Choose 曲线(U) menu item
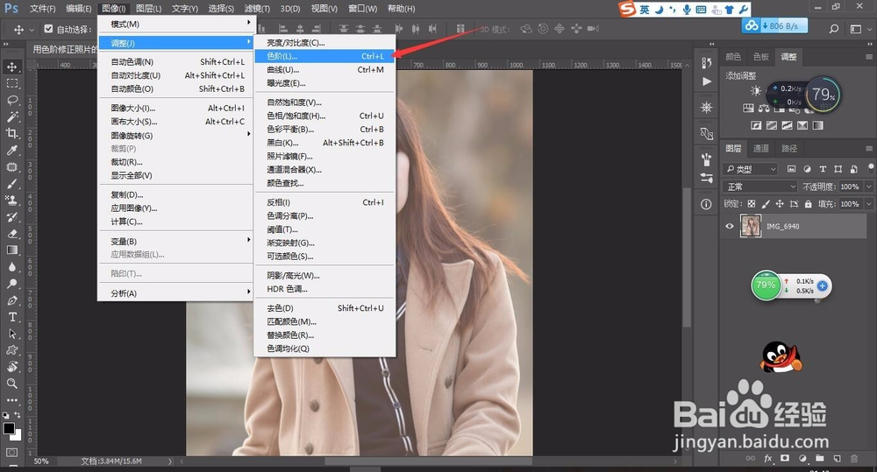This screenshot has width=877, height=472. click(x=324, y=70)
